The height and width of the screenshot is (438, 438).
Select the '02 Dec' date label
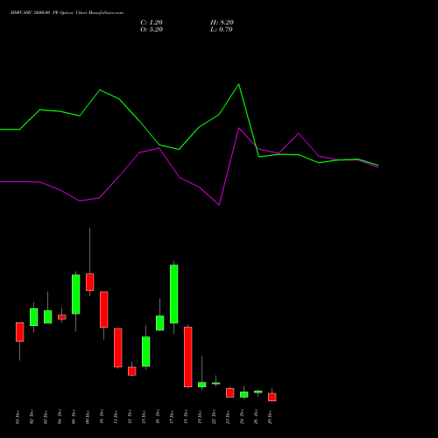pyautogui.click(x=32, y=417)
